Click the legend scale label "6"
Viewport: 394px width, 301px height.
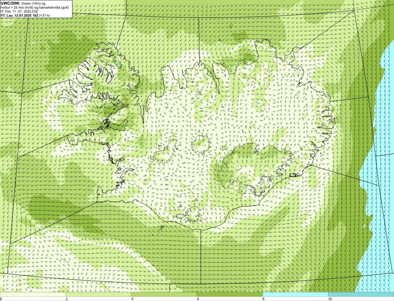click(x=198, y=299)
